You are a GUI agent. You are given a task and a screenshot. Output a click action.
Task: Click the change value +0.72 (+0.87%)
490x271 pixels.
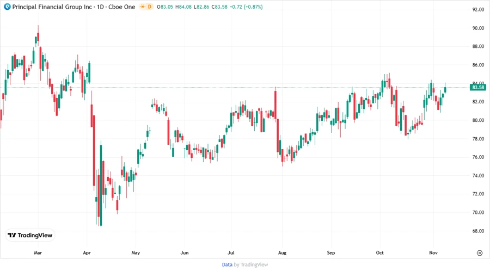click(246, 7)
